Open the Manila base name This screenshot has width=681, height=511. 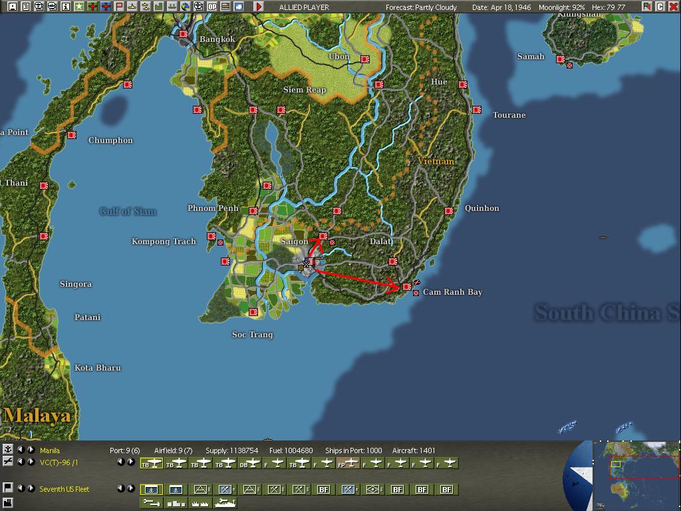pos(49,450)
